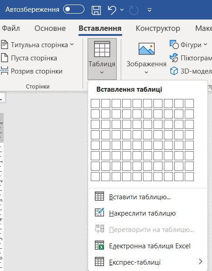Click the Undo arrow icon
This screenshot has height=271, width=212.
click(112, 10)
